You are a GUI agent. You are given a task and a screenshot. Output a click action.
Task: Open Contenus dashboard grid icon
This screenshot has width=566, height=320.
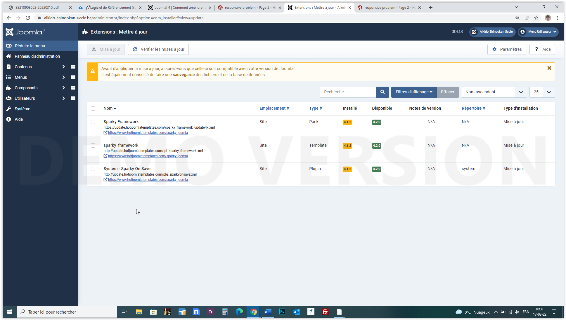click(x=73, y=67)
